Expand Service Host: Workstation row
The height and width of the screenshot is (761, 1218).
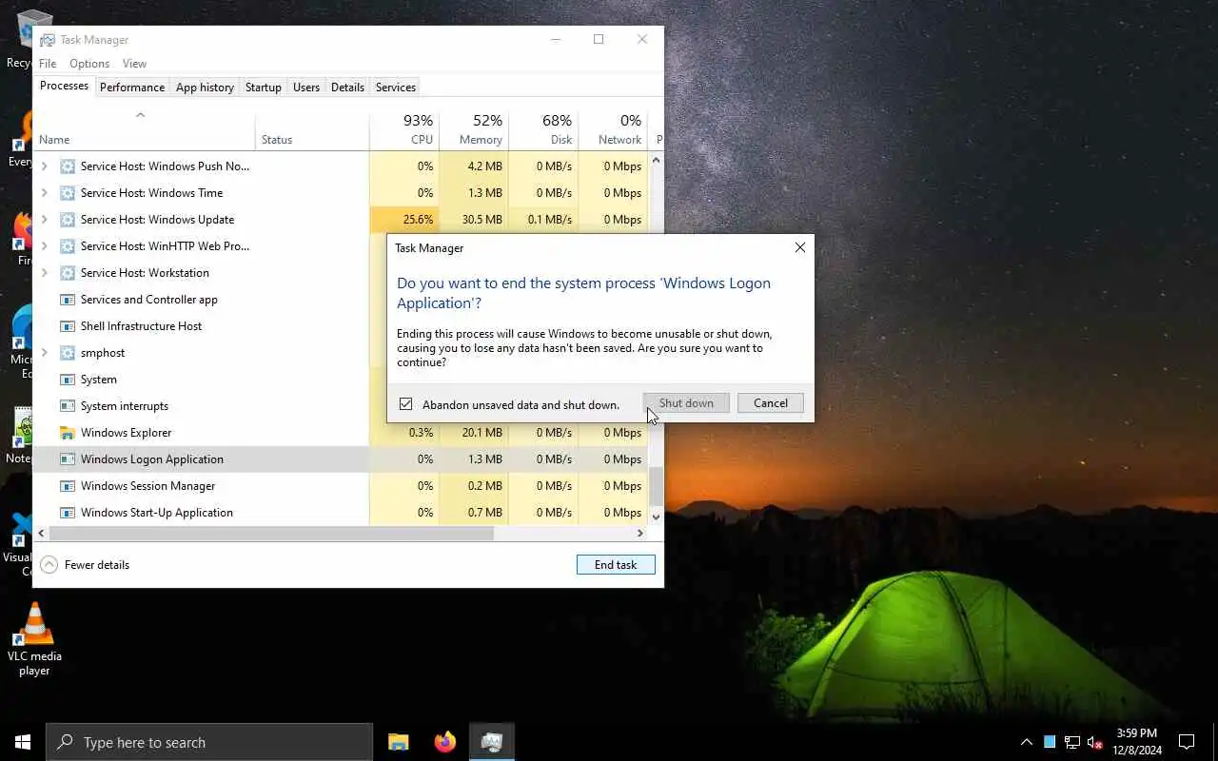(44, 273)
